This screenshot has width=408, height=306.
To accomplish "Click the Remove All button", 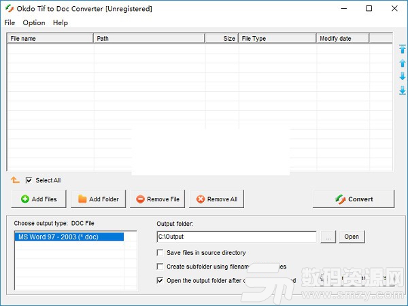I will (216, 199).
